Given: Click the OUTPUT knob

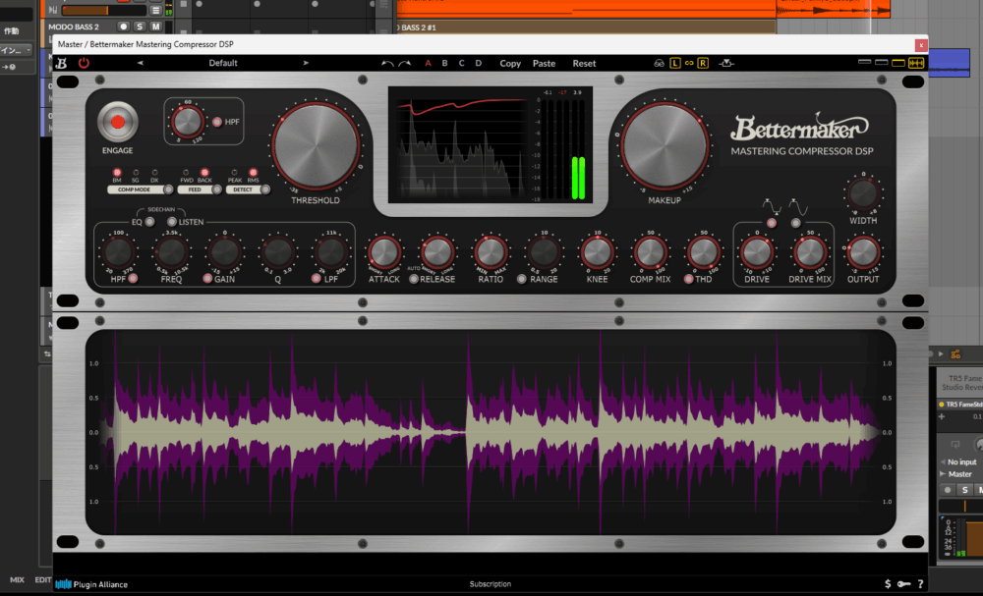Looking at the screenshot, I should [x=863, y=252].
